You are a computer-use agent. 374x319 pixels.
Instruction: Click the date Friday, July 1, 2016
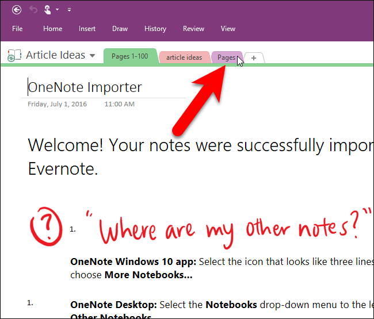pyautogui.click(x=57, y=104)
